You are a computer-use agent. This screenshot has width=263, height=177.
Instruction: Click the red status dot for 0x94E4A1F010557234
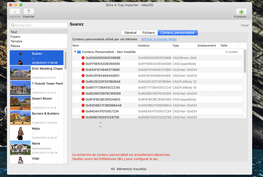(x=83, y=111)
